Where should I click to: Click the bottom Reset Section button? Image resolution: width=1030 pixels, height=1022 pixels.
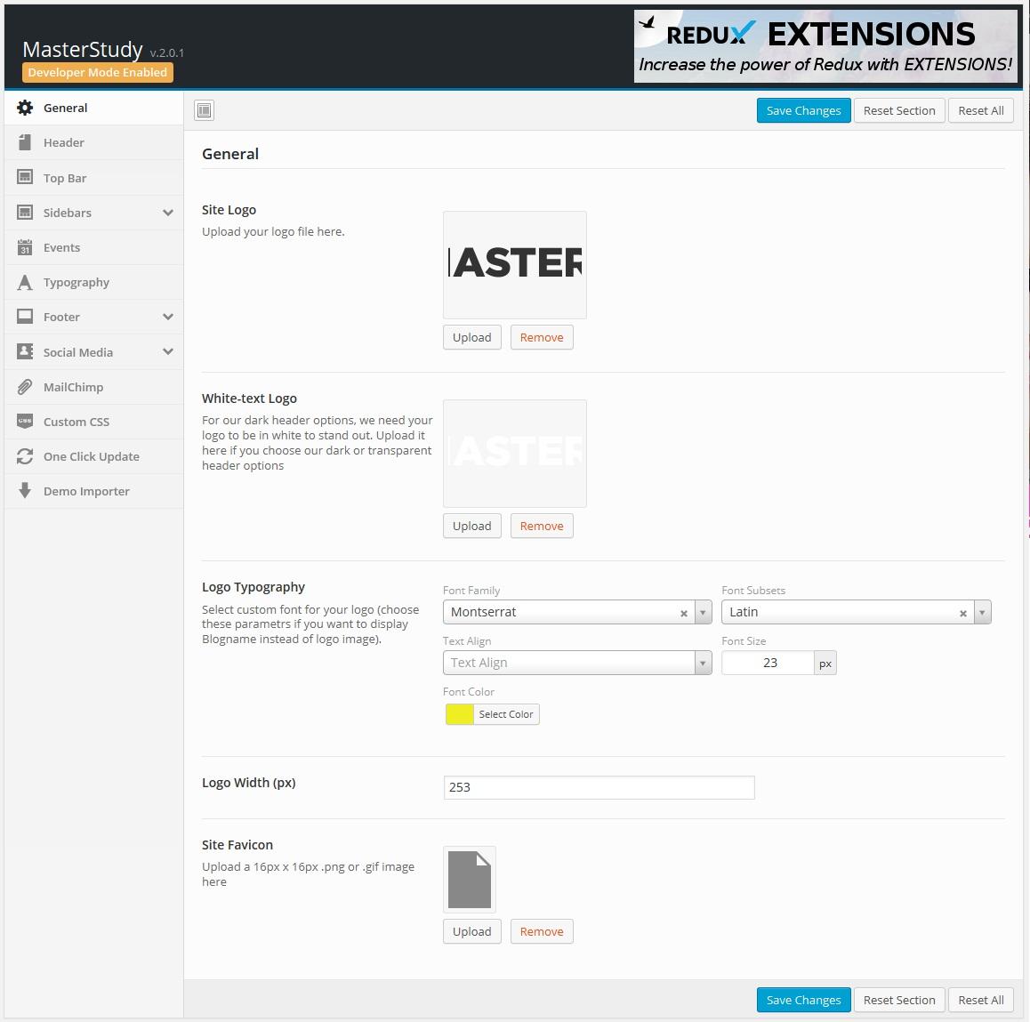point(899,1000)
